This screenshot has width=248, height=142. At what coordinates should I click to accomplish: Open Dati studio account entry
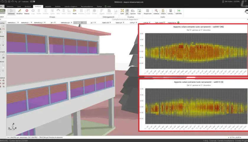pyautogui.click(x=231, y=1)
